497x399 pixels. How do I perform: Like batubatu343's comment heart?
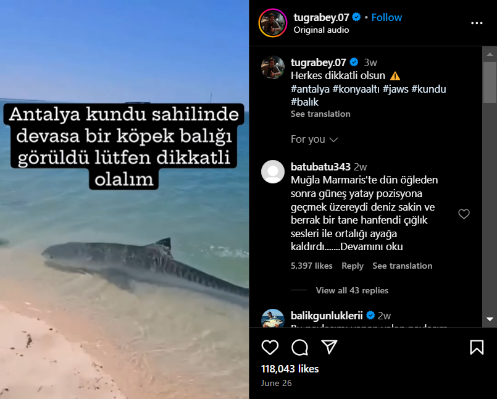tap(464, 214)
